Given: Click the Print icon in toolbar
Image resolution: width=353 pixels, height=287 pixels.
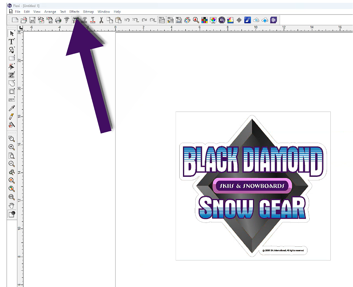Looking at the screenshot, I should click(58, 20).
